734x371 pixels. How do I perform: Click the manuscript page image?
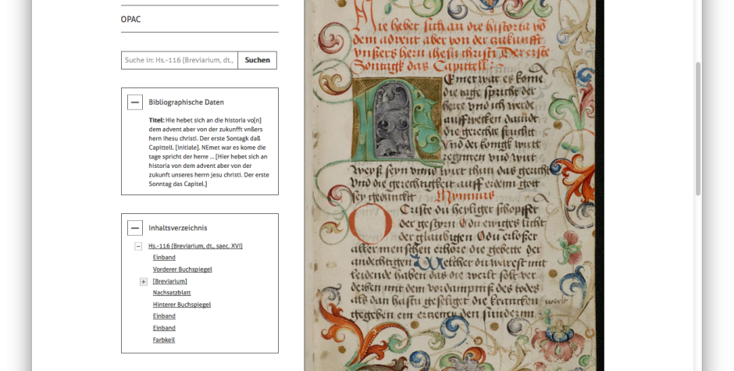click(x=454, y=186)
